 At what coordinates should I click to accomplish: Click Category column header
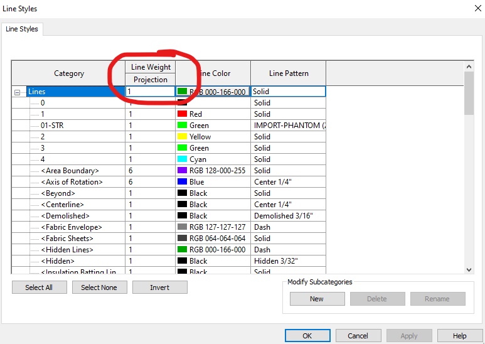pos(68,73)
